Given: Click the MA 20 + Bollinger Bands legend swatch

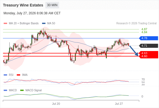Looking at the screenshot, I should point(5,23).
